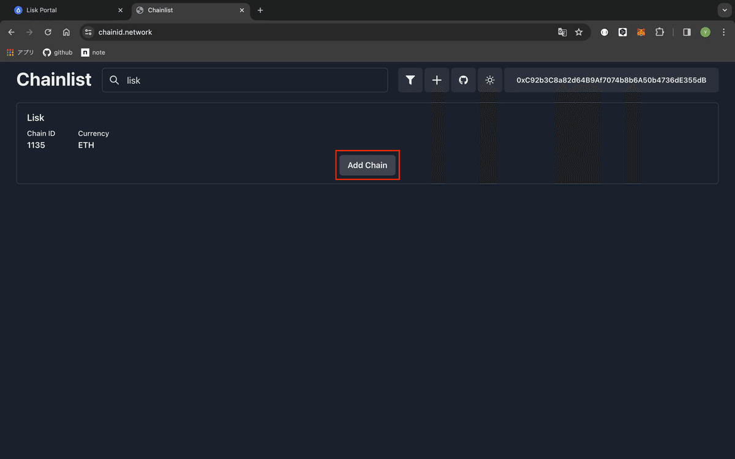Toggle the browser side panel
Image resolution: width=735 pixels, height=459 pixels.
point(687,32)
